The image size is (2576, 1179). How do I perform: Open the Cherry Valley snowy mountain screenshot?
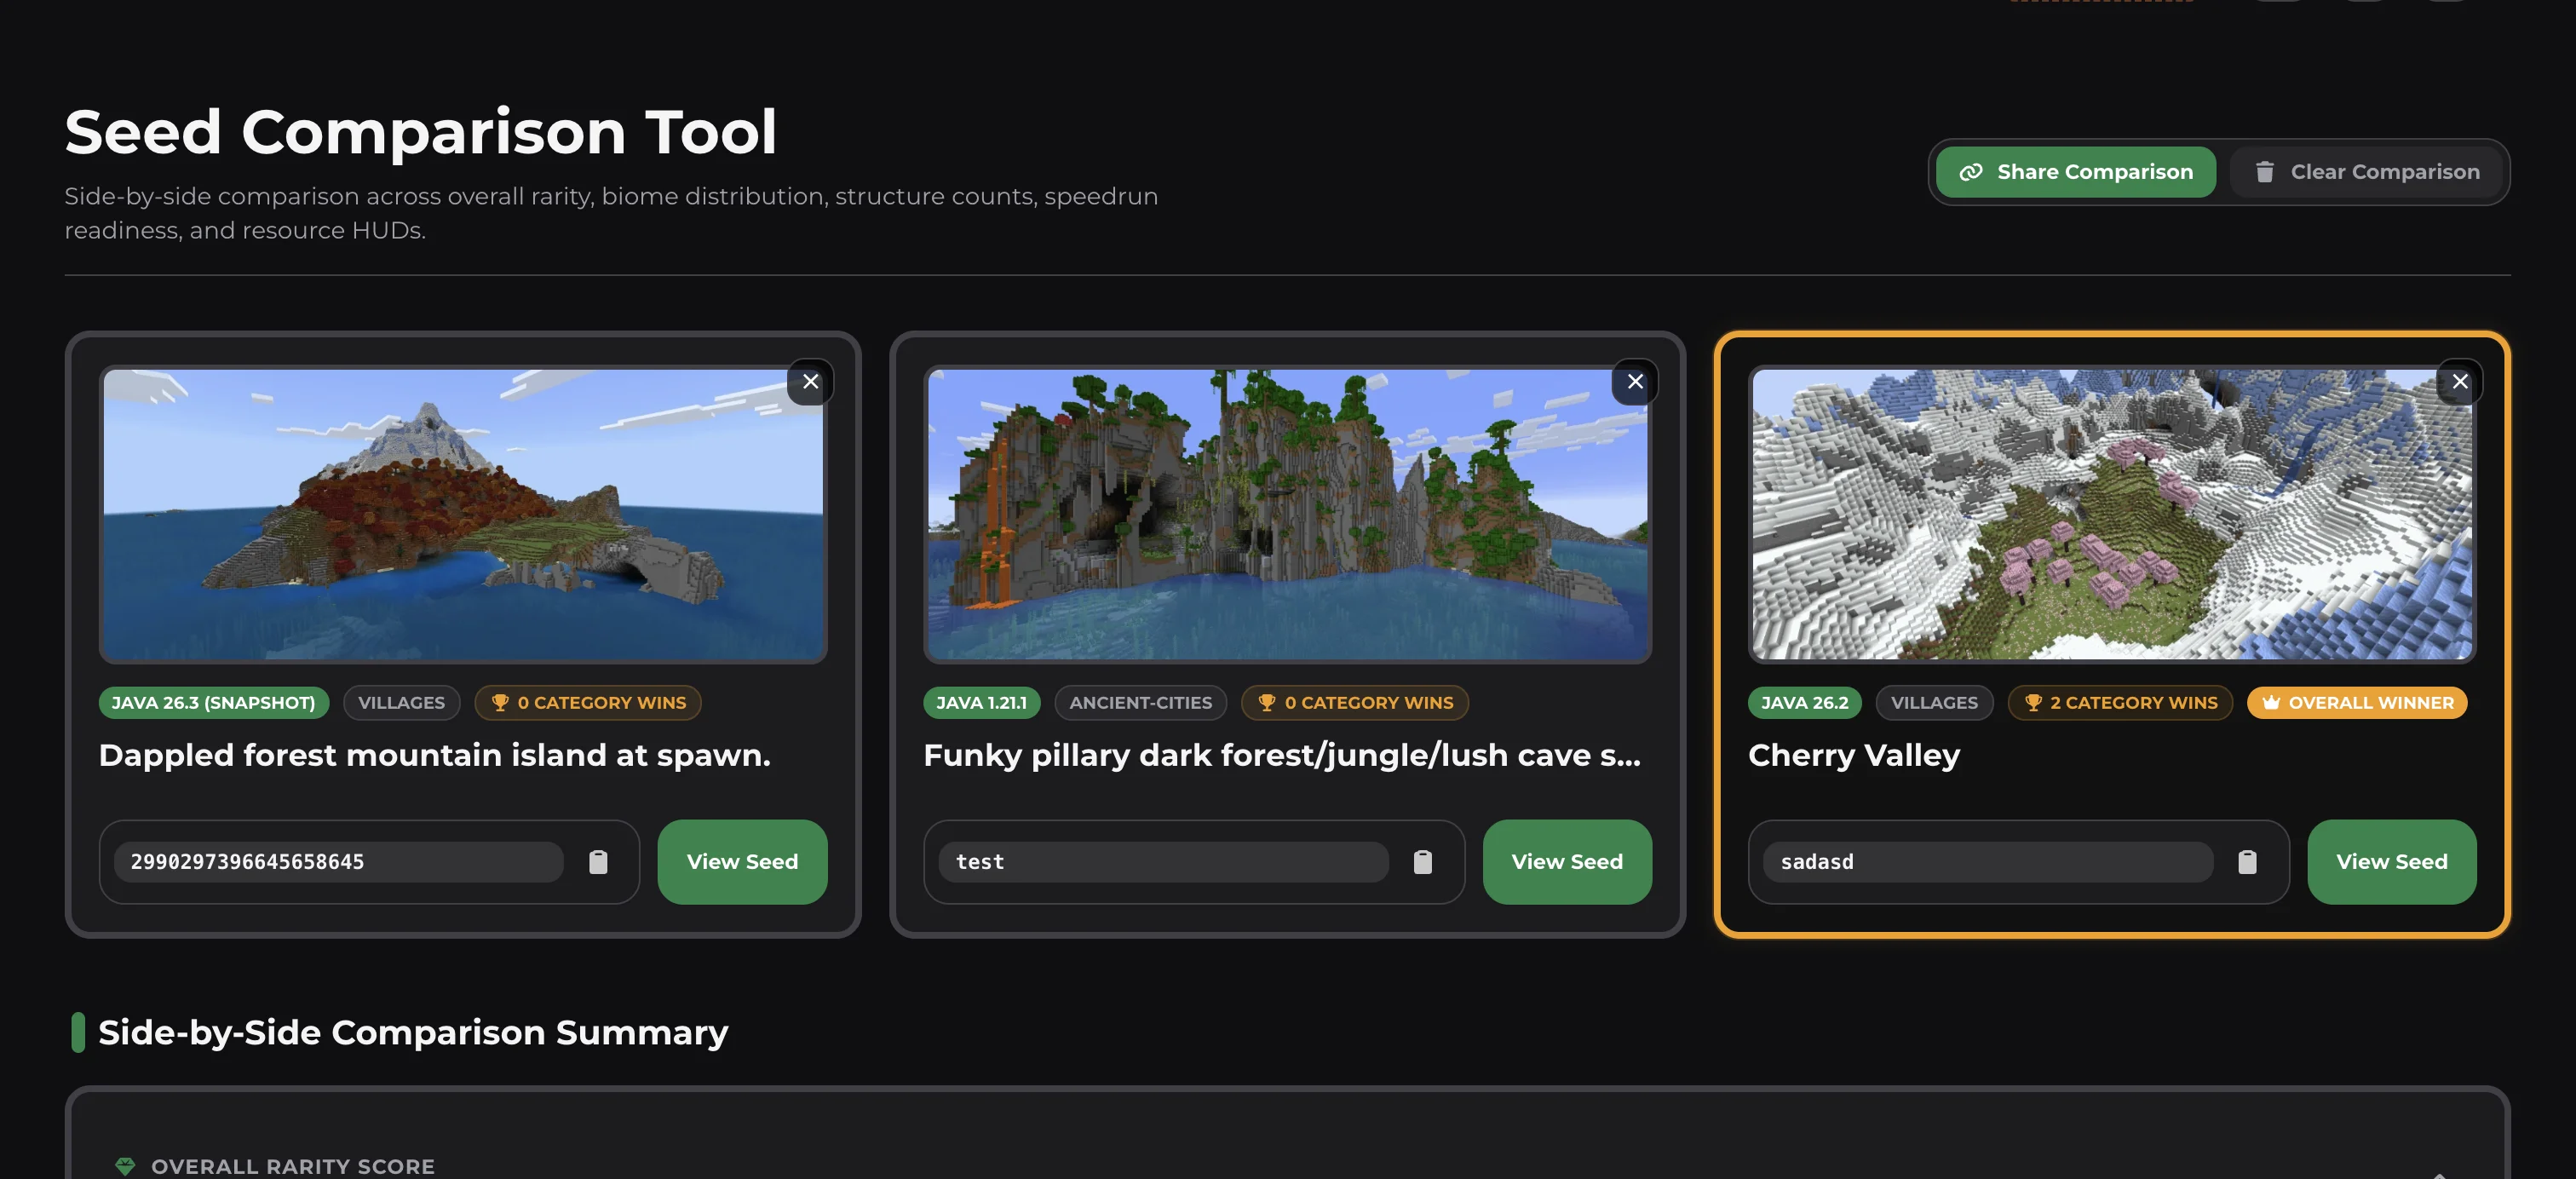2112,514
